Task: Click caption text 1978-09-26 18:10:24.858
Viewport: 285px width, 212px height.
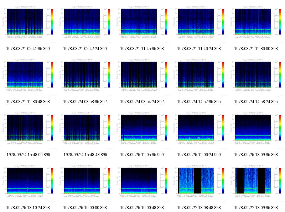Action: click(x=28, y=208)
